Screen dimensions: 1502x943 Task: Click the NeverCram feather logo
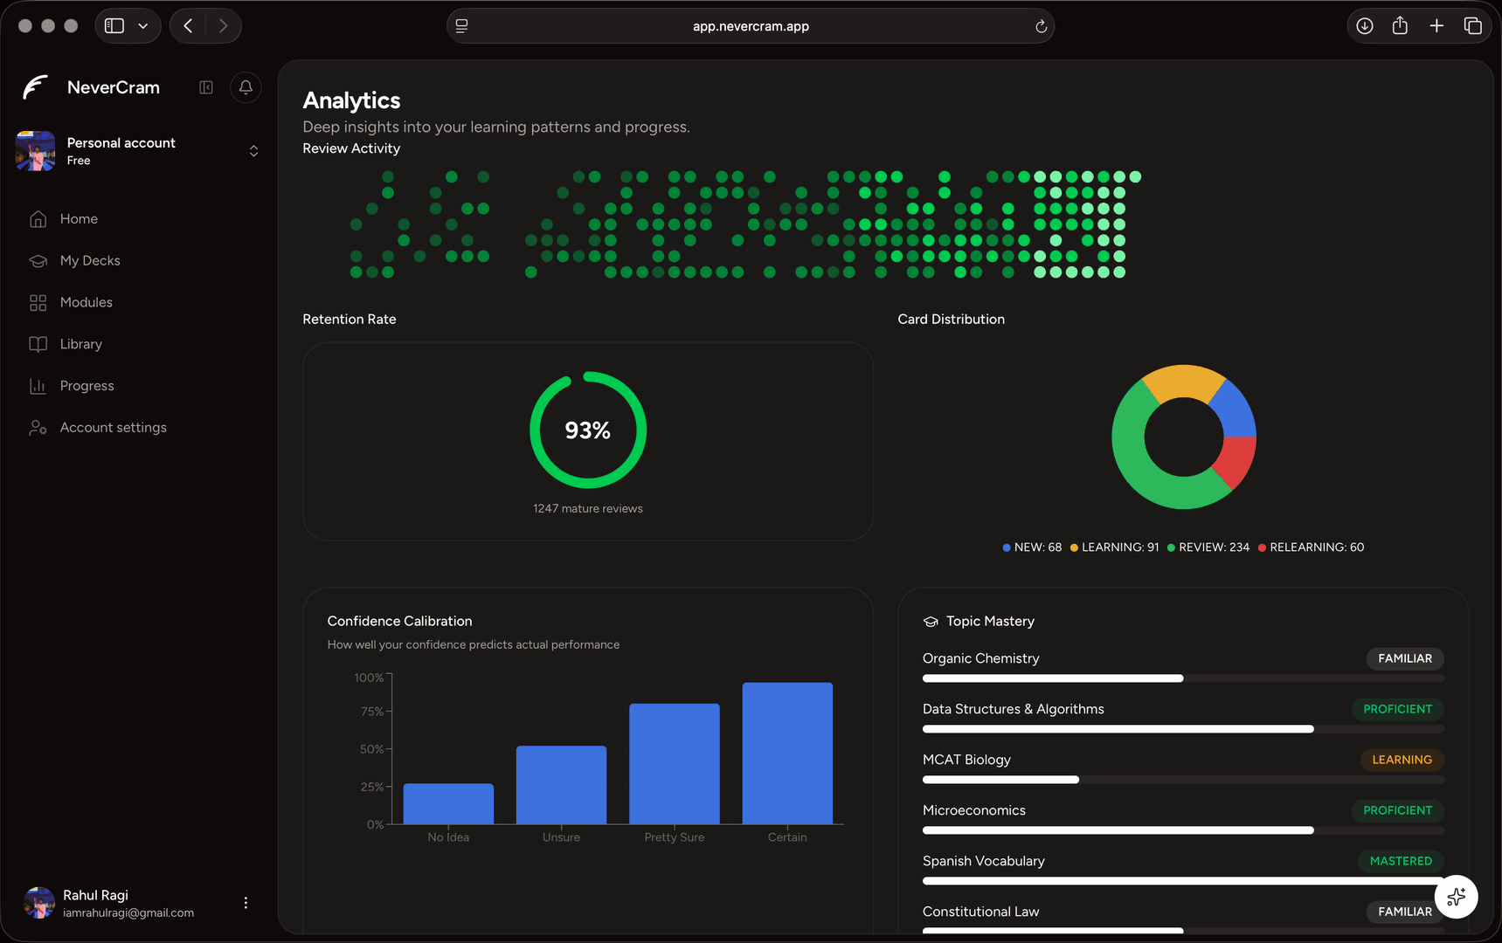coord(35,87)
